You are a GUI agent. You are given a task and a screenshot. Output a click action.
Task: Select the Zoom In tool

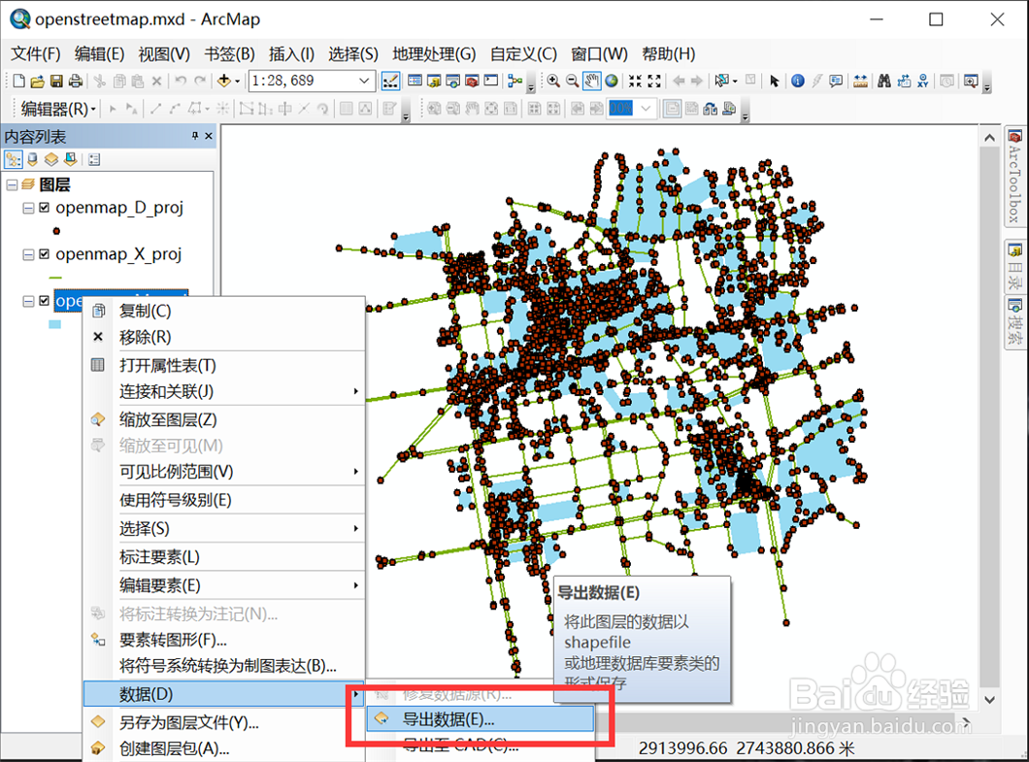pyautogui.click(x=553, y=81)
